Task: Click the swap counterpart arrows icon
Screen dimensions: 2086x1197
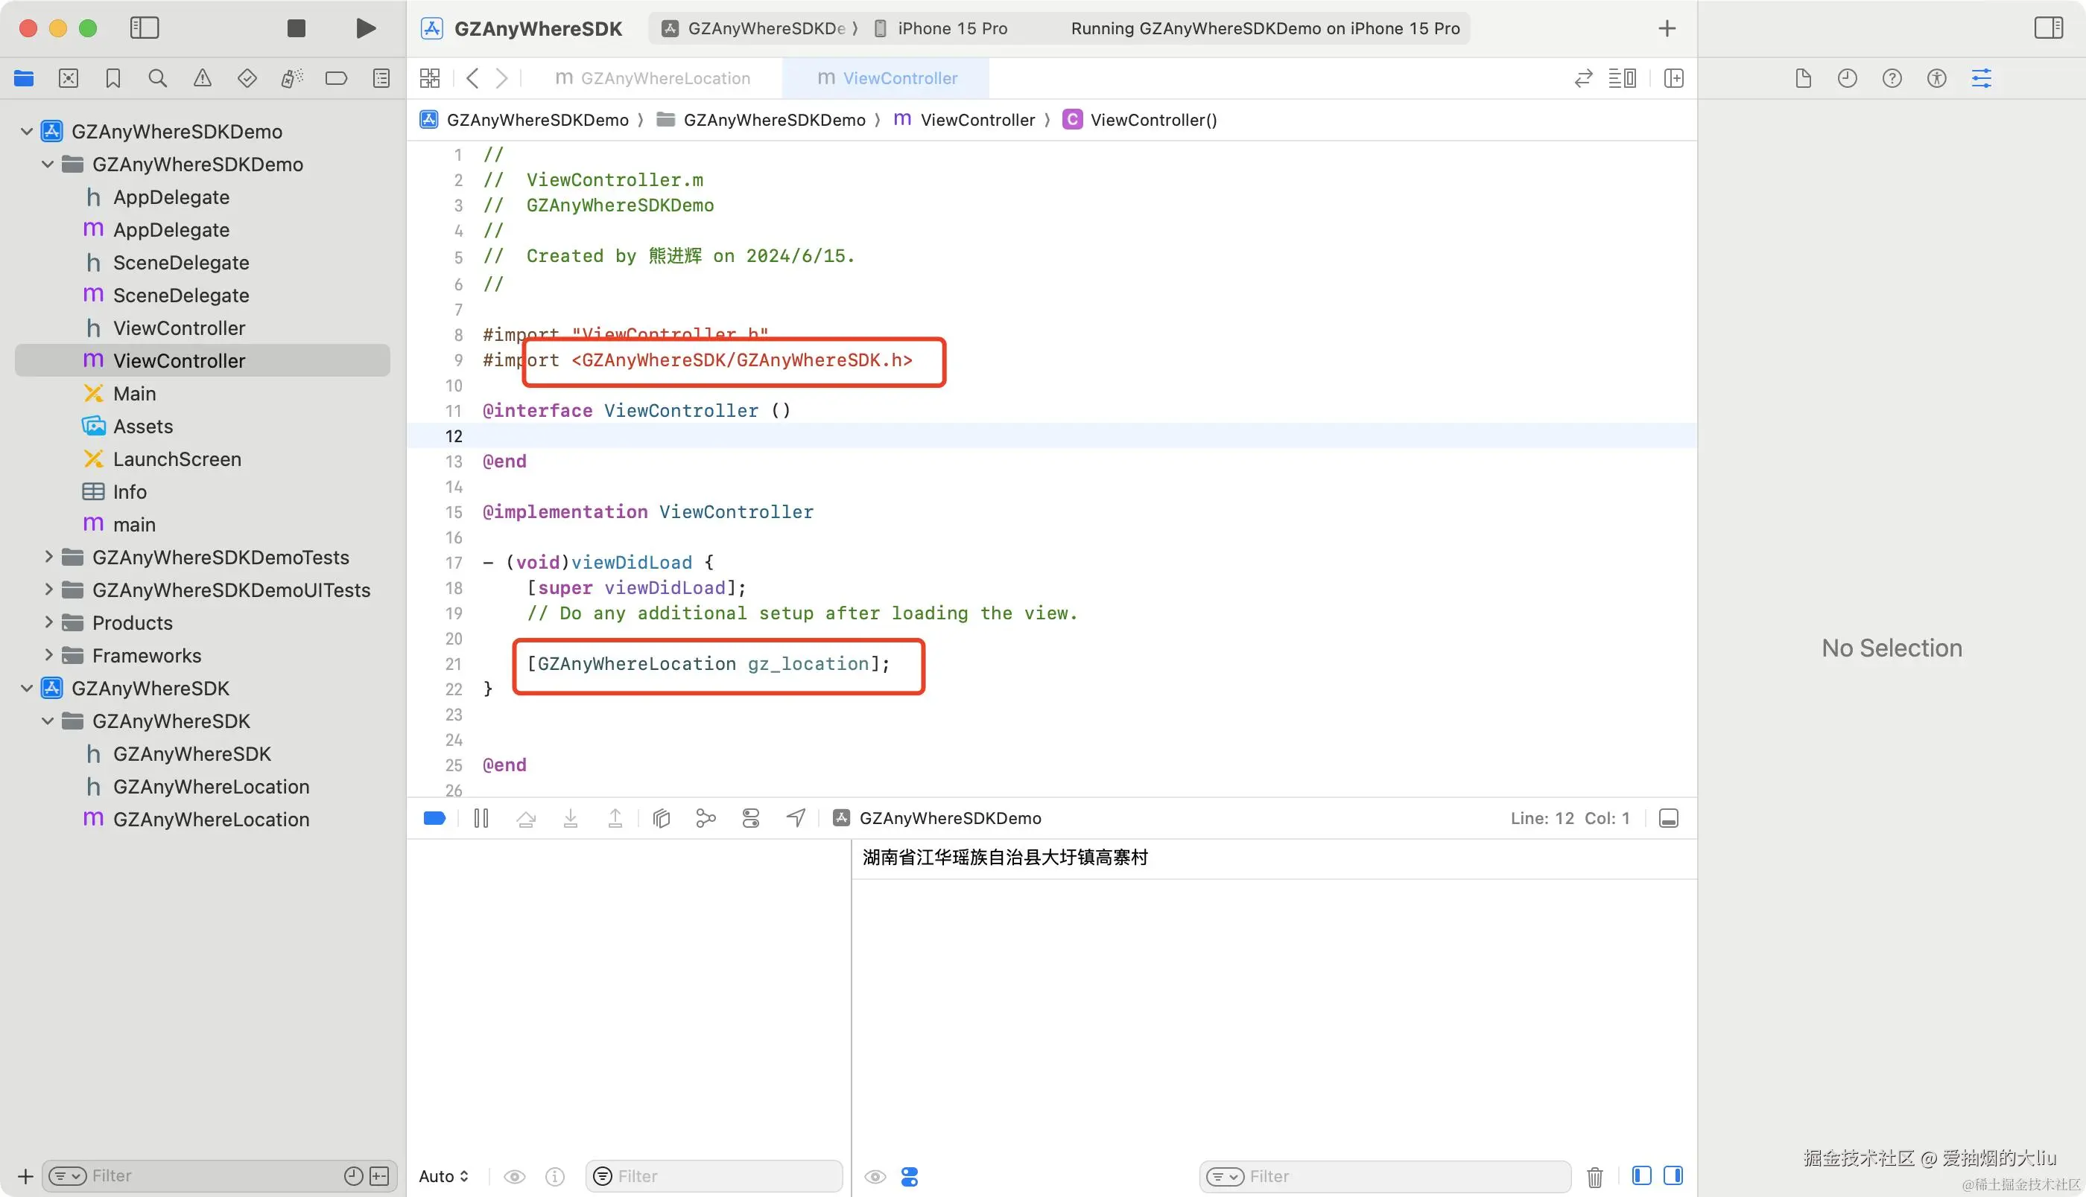Action: coord(1583,78)
